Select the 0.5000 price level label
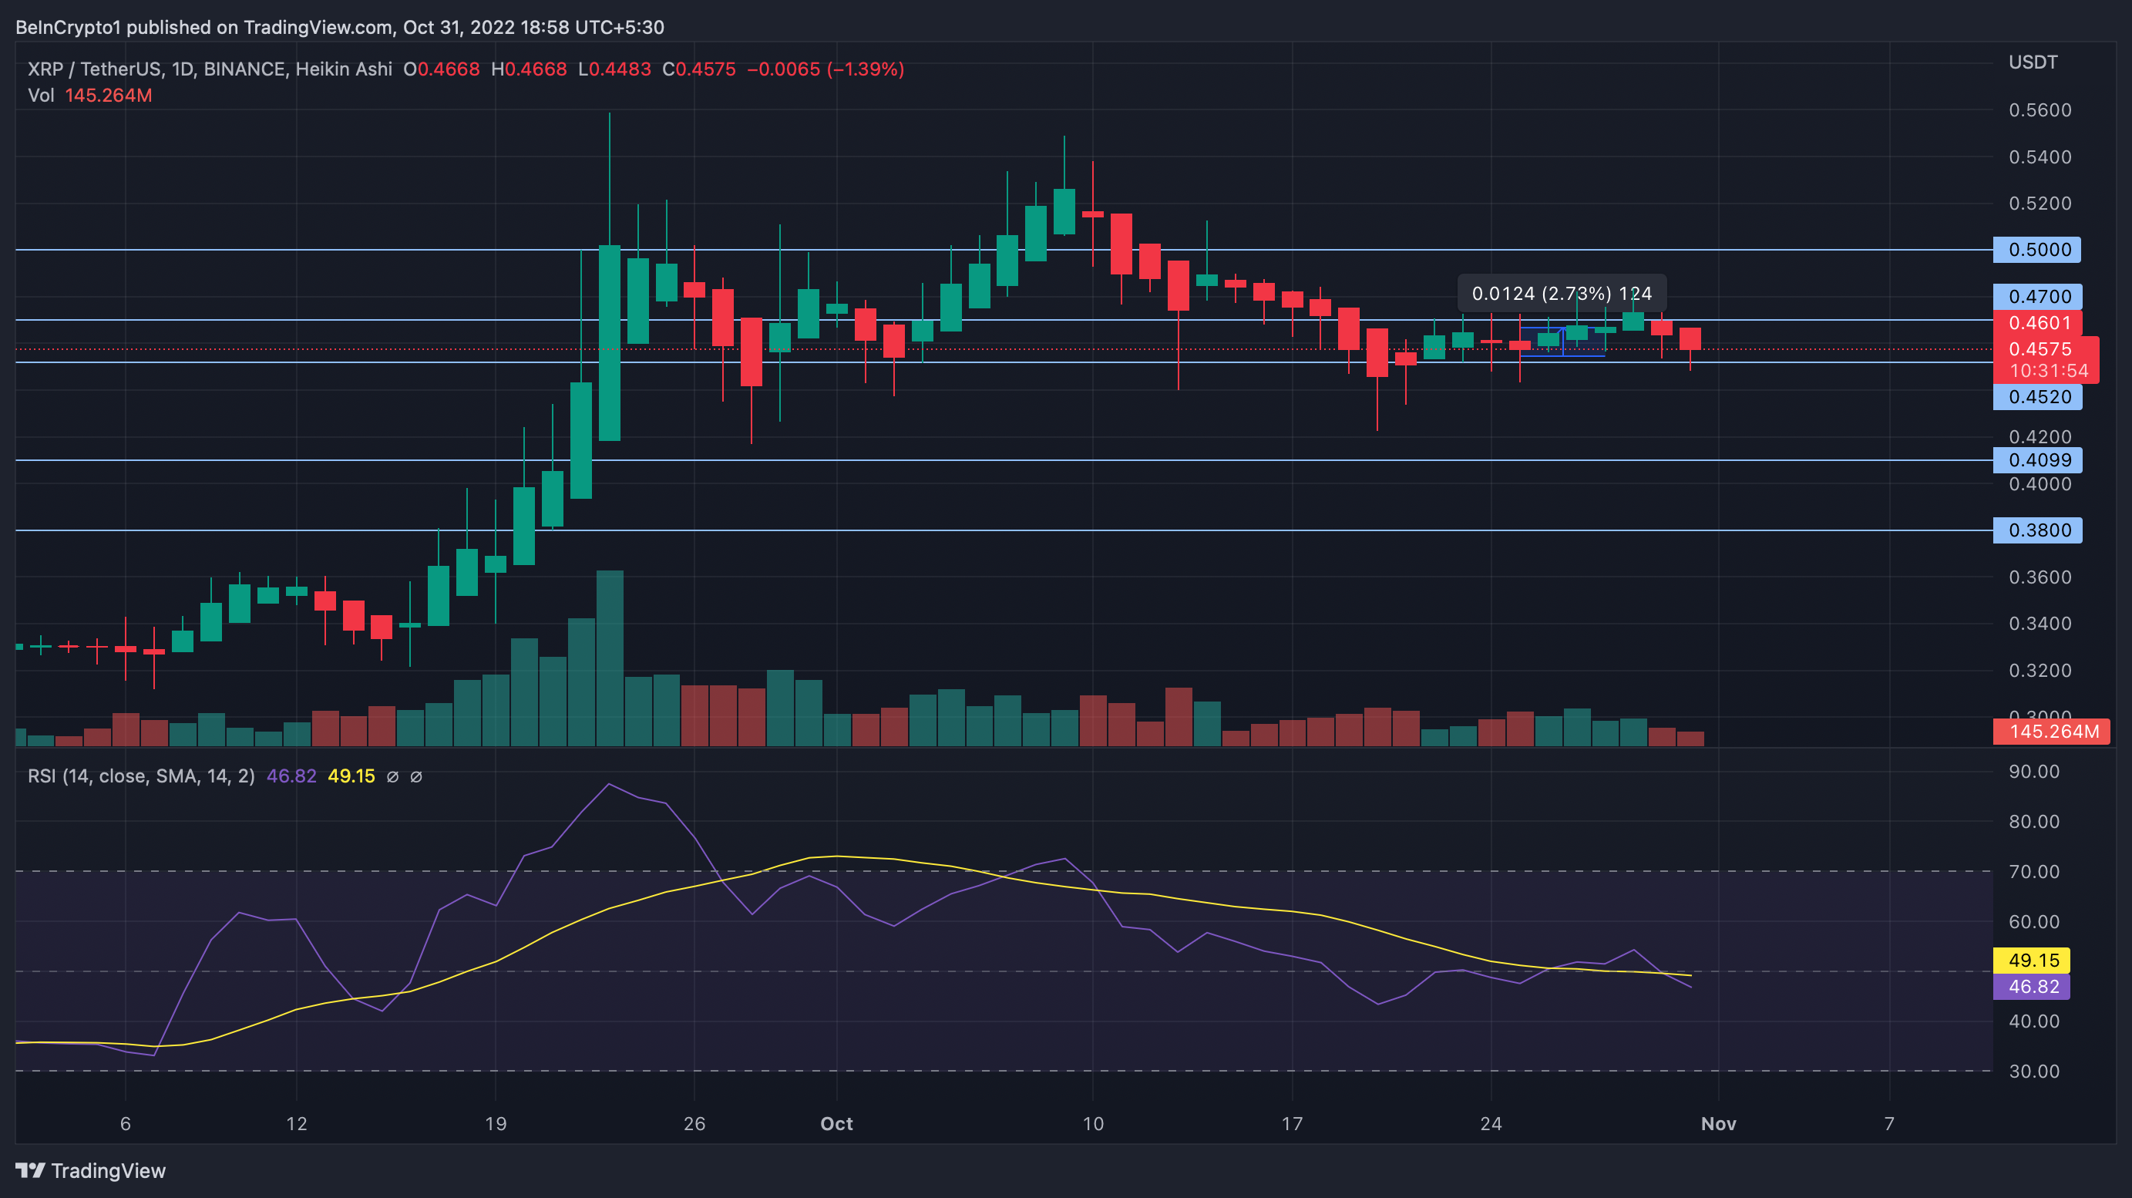Screen dimensions: 2132x1198 click(x=2037, y=249)
